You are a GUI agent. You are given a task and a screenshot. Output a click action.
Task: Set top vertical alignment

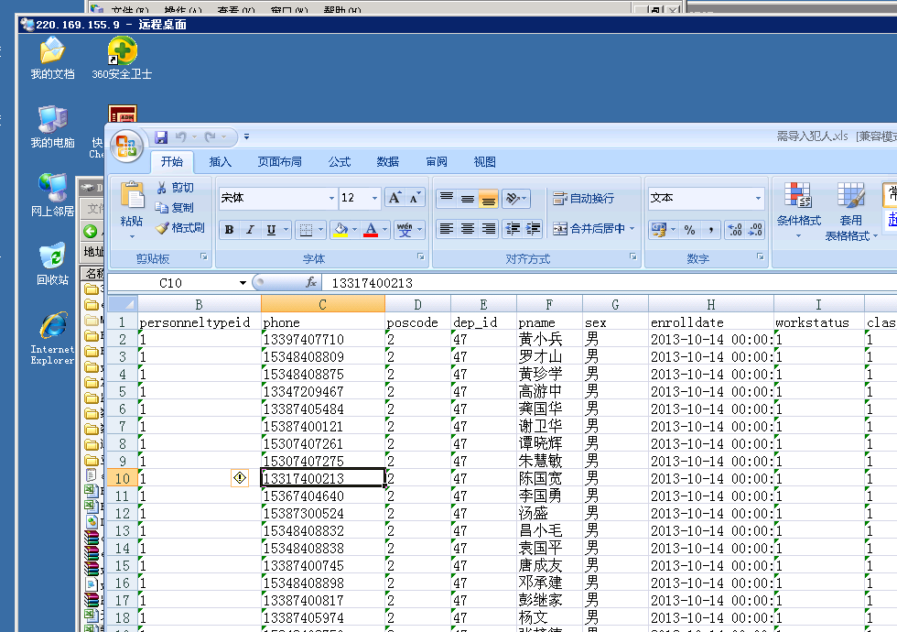point(447,198)
